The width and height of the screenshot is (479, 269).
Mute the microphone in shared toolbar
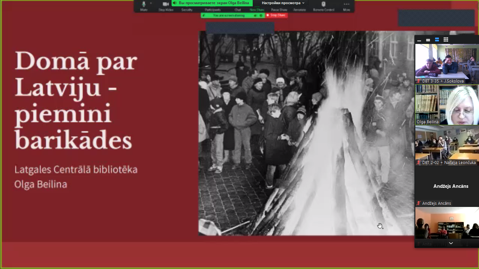[144, 5]
